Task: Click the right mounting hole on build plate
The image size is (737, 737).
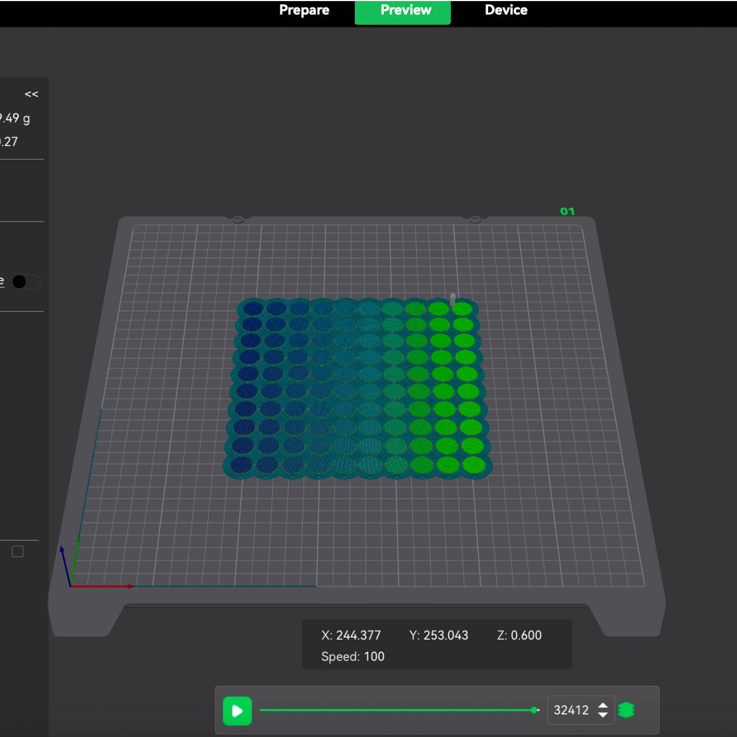Action: (x=475, y=219)
